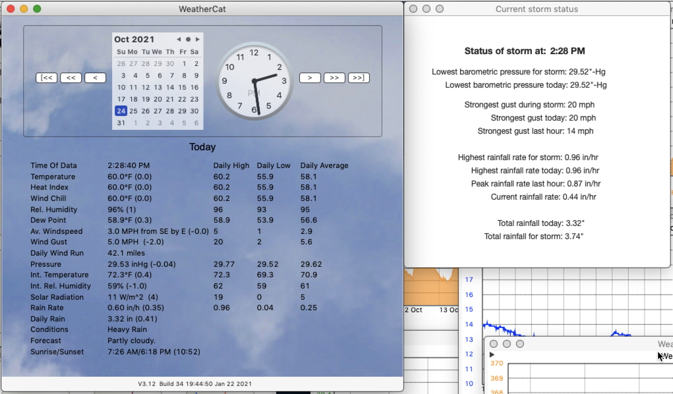
Task: Click the Temperature row label
Action: [53, 177]
